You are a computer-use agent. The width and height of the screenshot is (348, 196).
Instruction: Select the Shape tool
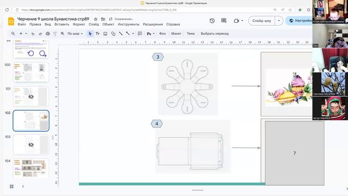[x=113, y=34]
